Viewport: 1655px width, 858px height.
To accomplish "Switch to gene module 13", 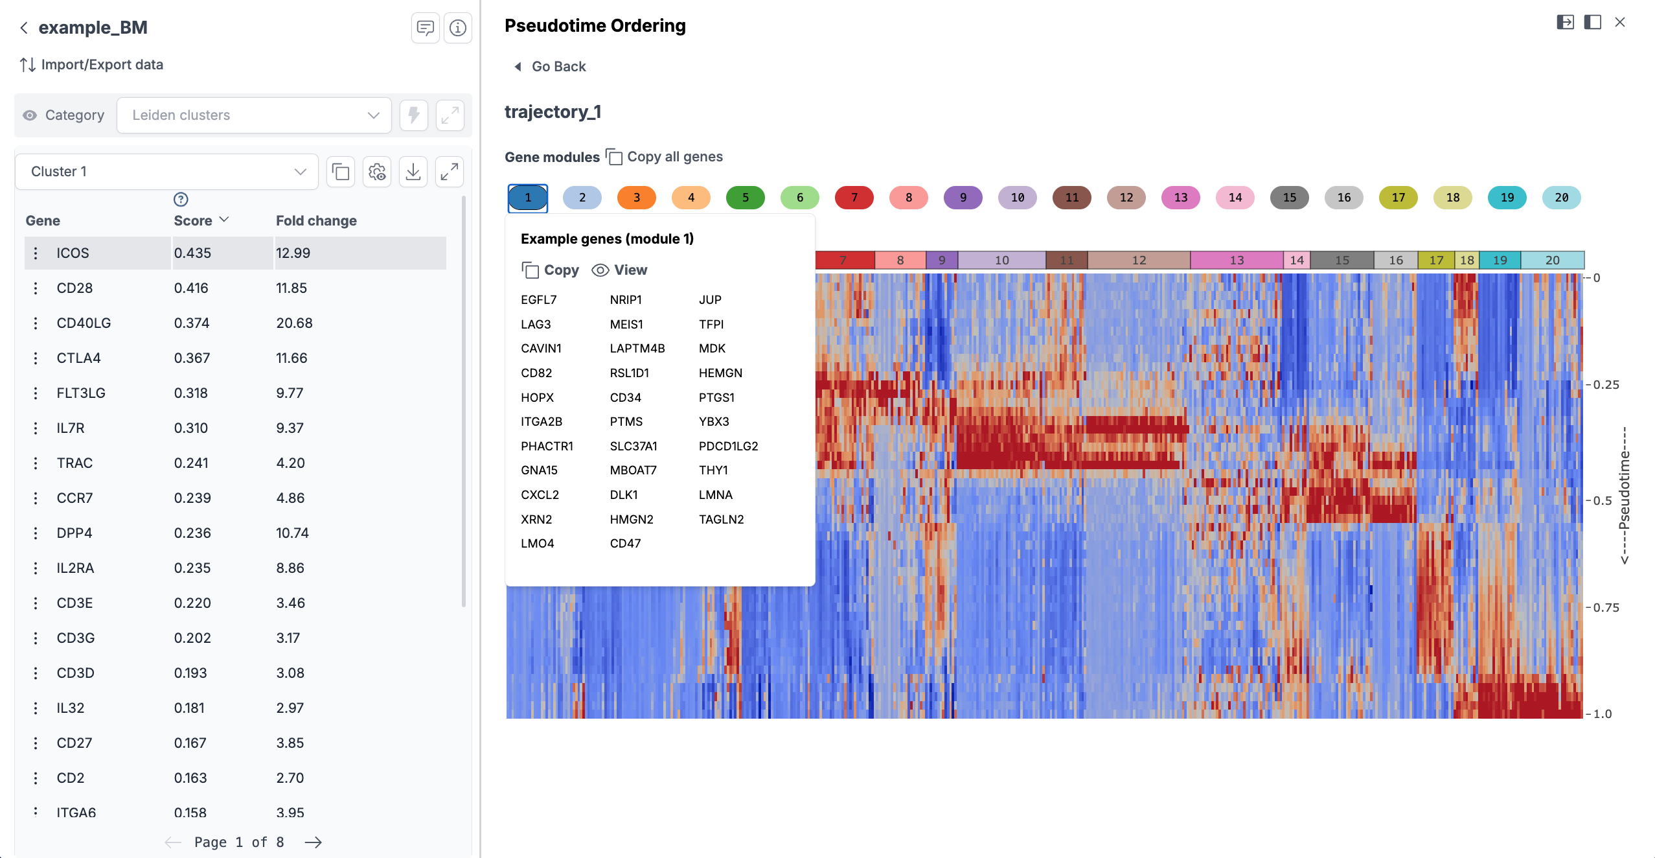I will pos(1181,198).
